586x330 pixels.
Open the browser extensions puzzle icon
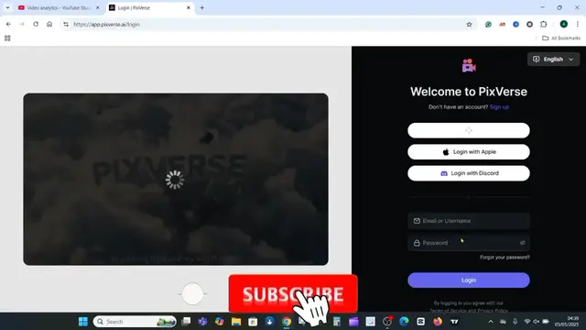pyautogui.click(x=543, y=25)
